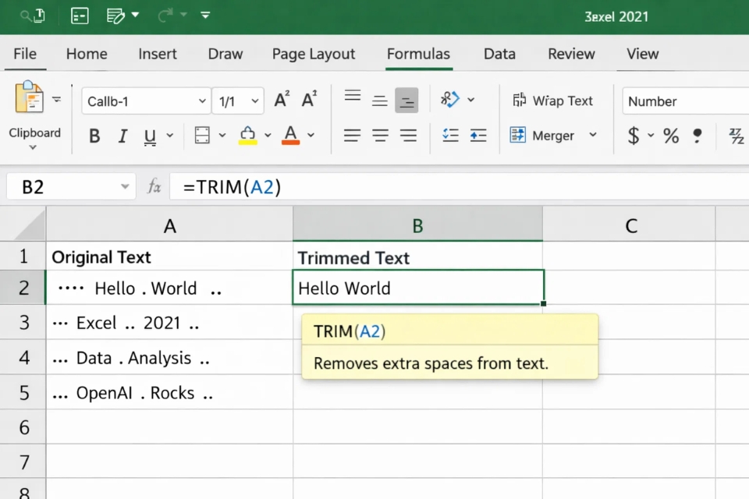Click the Wrap Text button

(x=554, y=101)
